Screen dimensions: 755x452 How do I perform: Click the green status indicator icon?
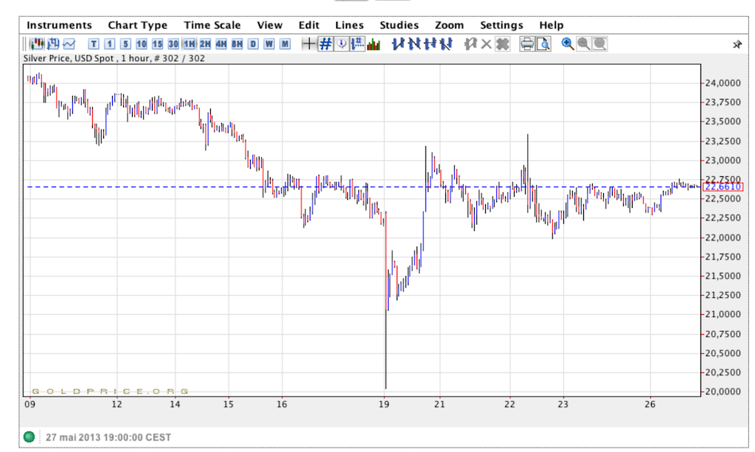click(29, 437)
